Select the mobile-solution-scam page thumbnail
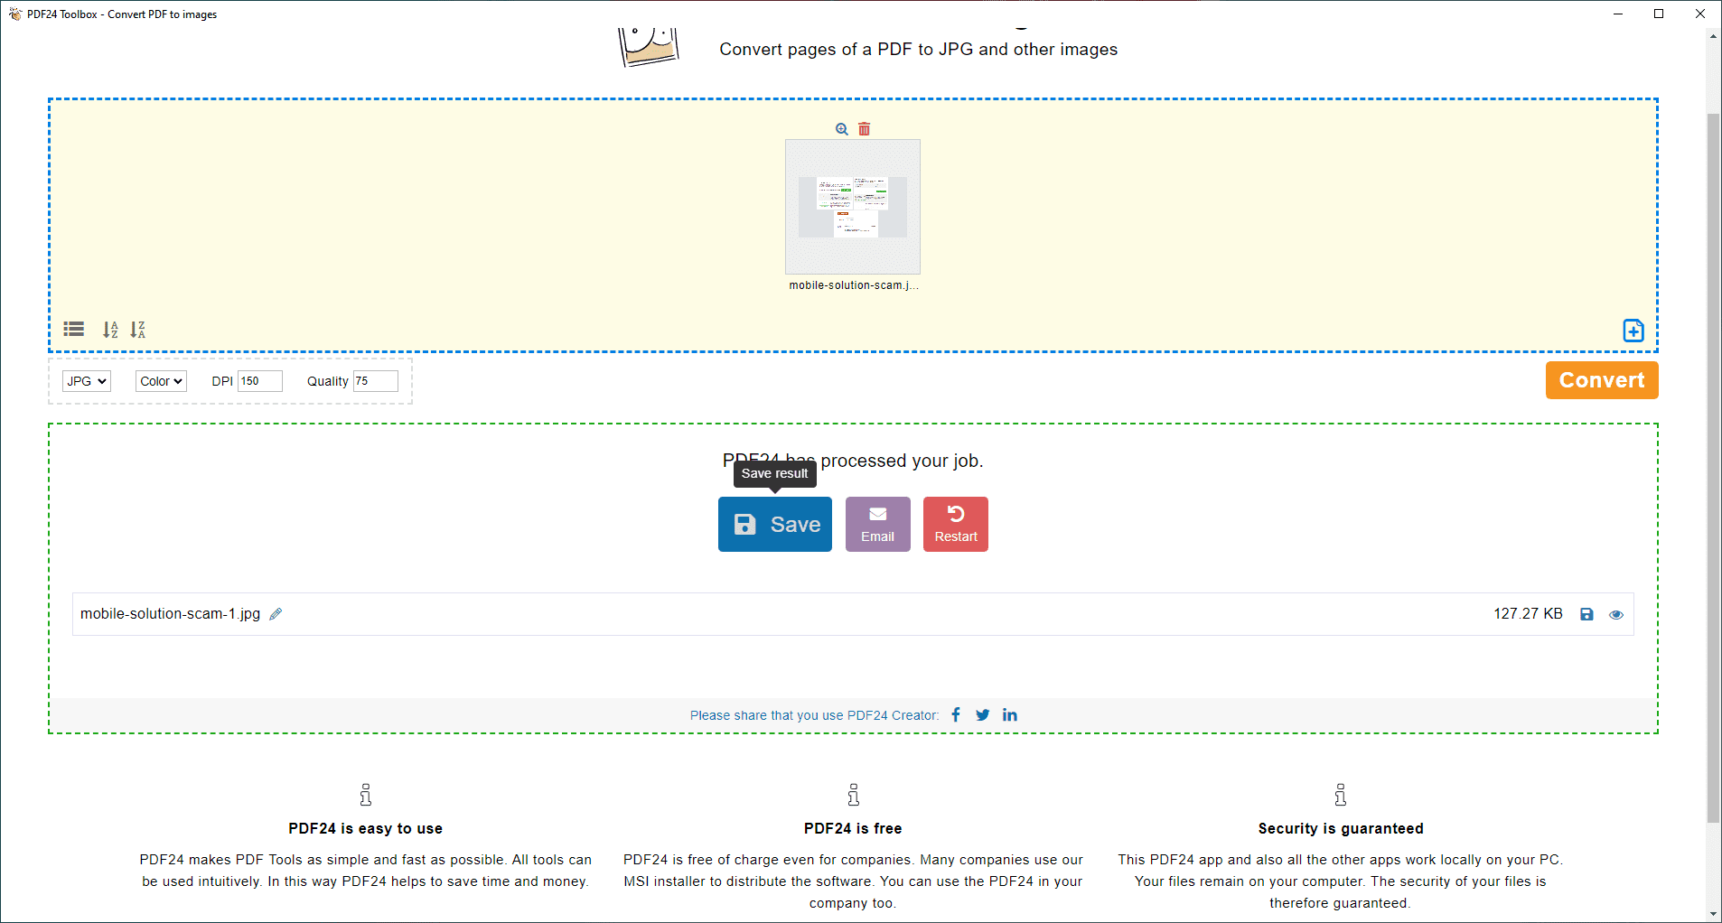This screenshot has height=923, width=1722. coord(853,207)
